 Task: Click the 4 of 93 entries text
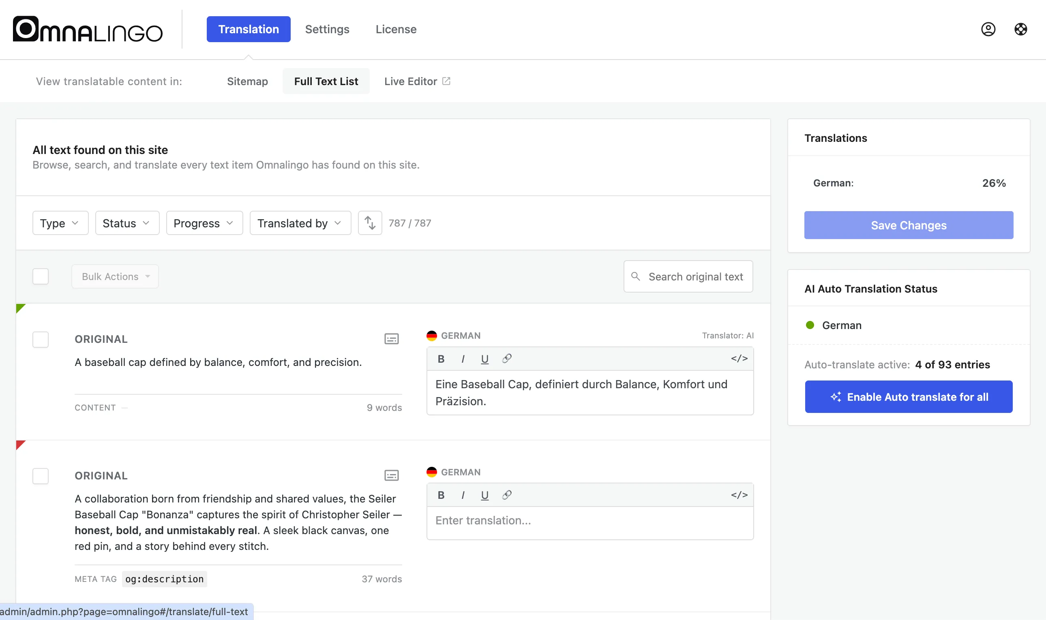tap(952, 365)
